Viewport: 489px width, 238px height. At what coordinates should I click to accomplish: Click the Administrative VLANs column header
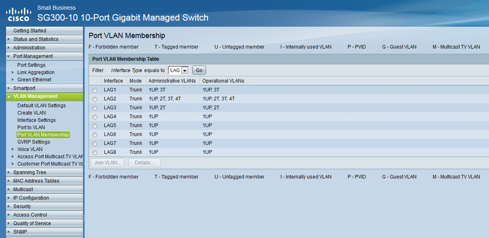[x=172, y=81]
